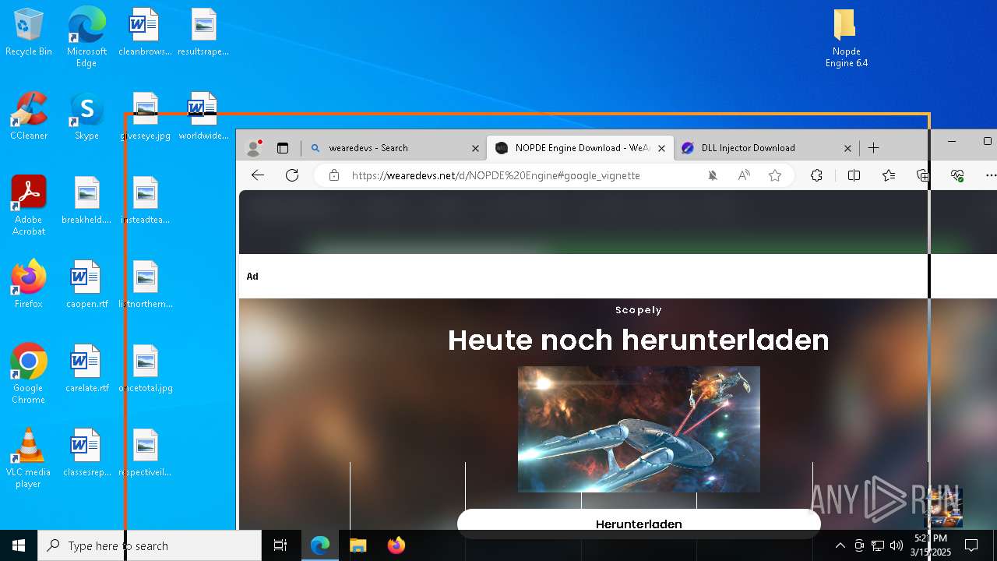Click the starship ad image

639,429
